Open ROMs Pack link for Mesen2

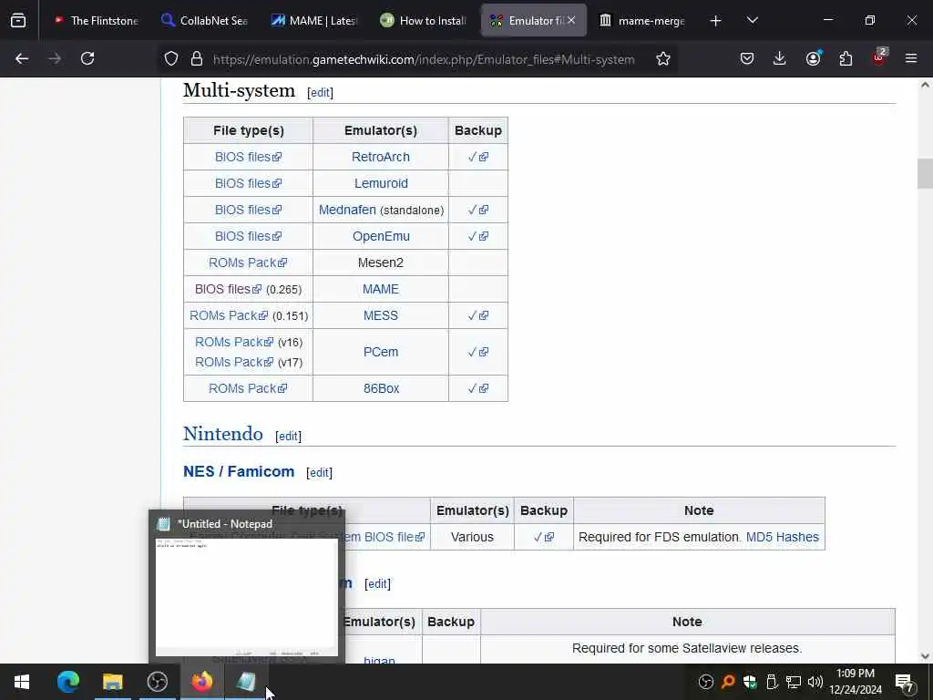point(248,262)
